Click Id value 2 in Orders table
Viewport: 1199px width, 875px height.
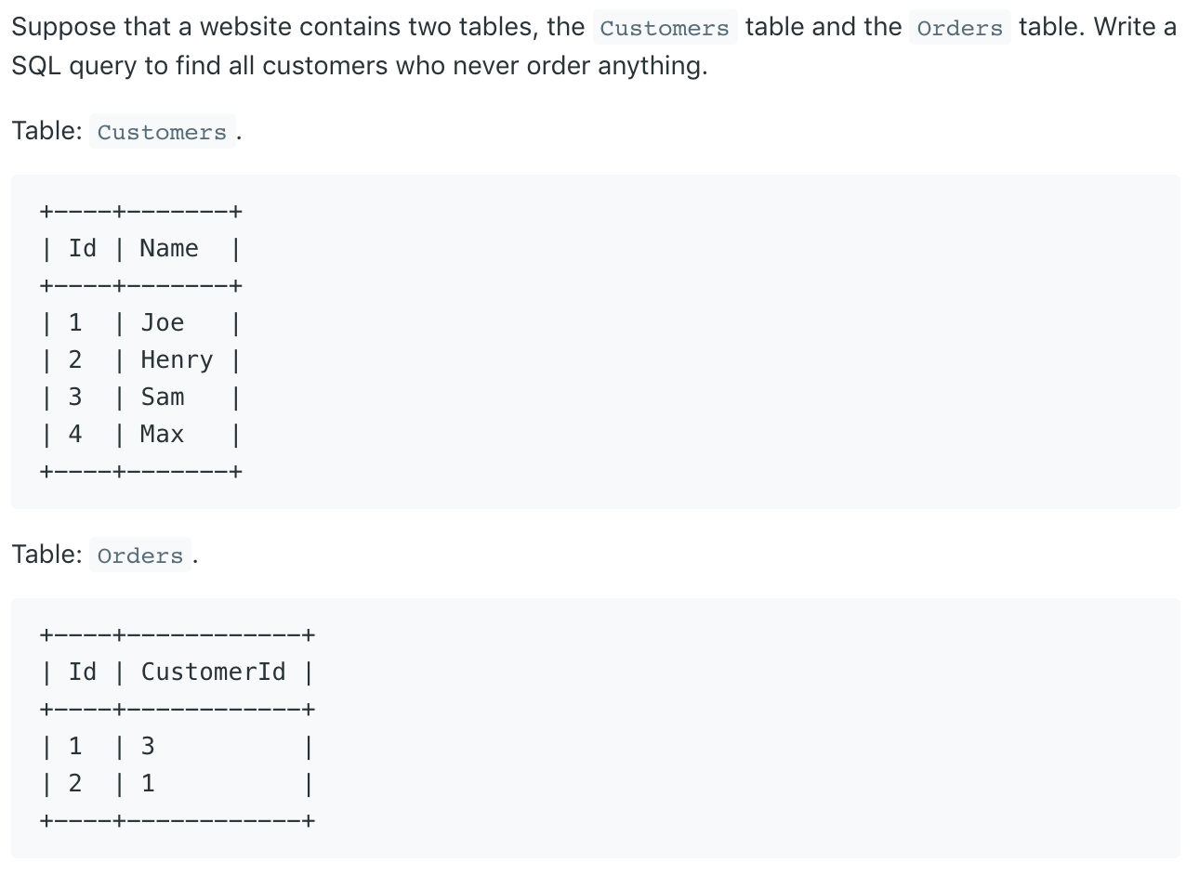coord(75,783)
